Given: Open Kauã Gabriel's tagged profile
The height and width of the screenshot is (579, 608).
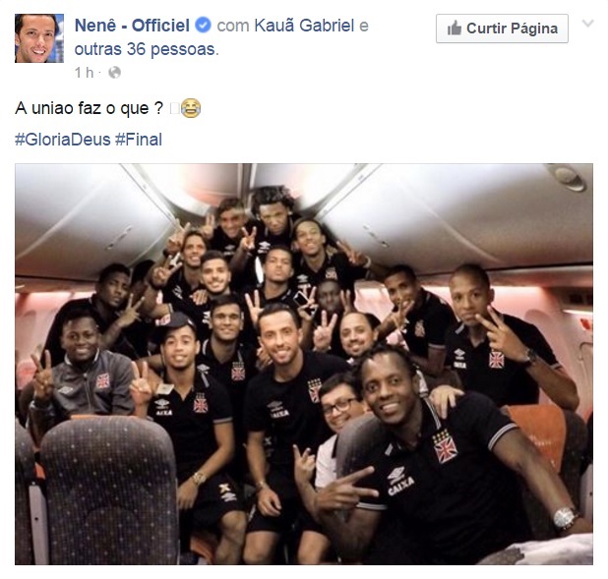Looking at the screenshot, I should 304,26.
